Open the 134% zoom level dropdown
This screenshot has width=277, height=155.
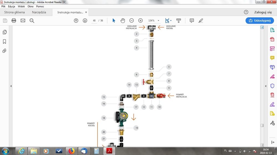[154, 20]
